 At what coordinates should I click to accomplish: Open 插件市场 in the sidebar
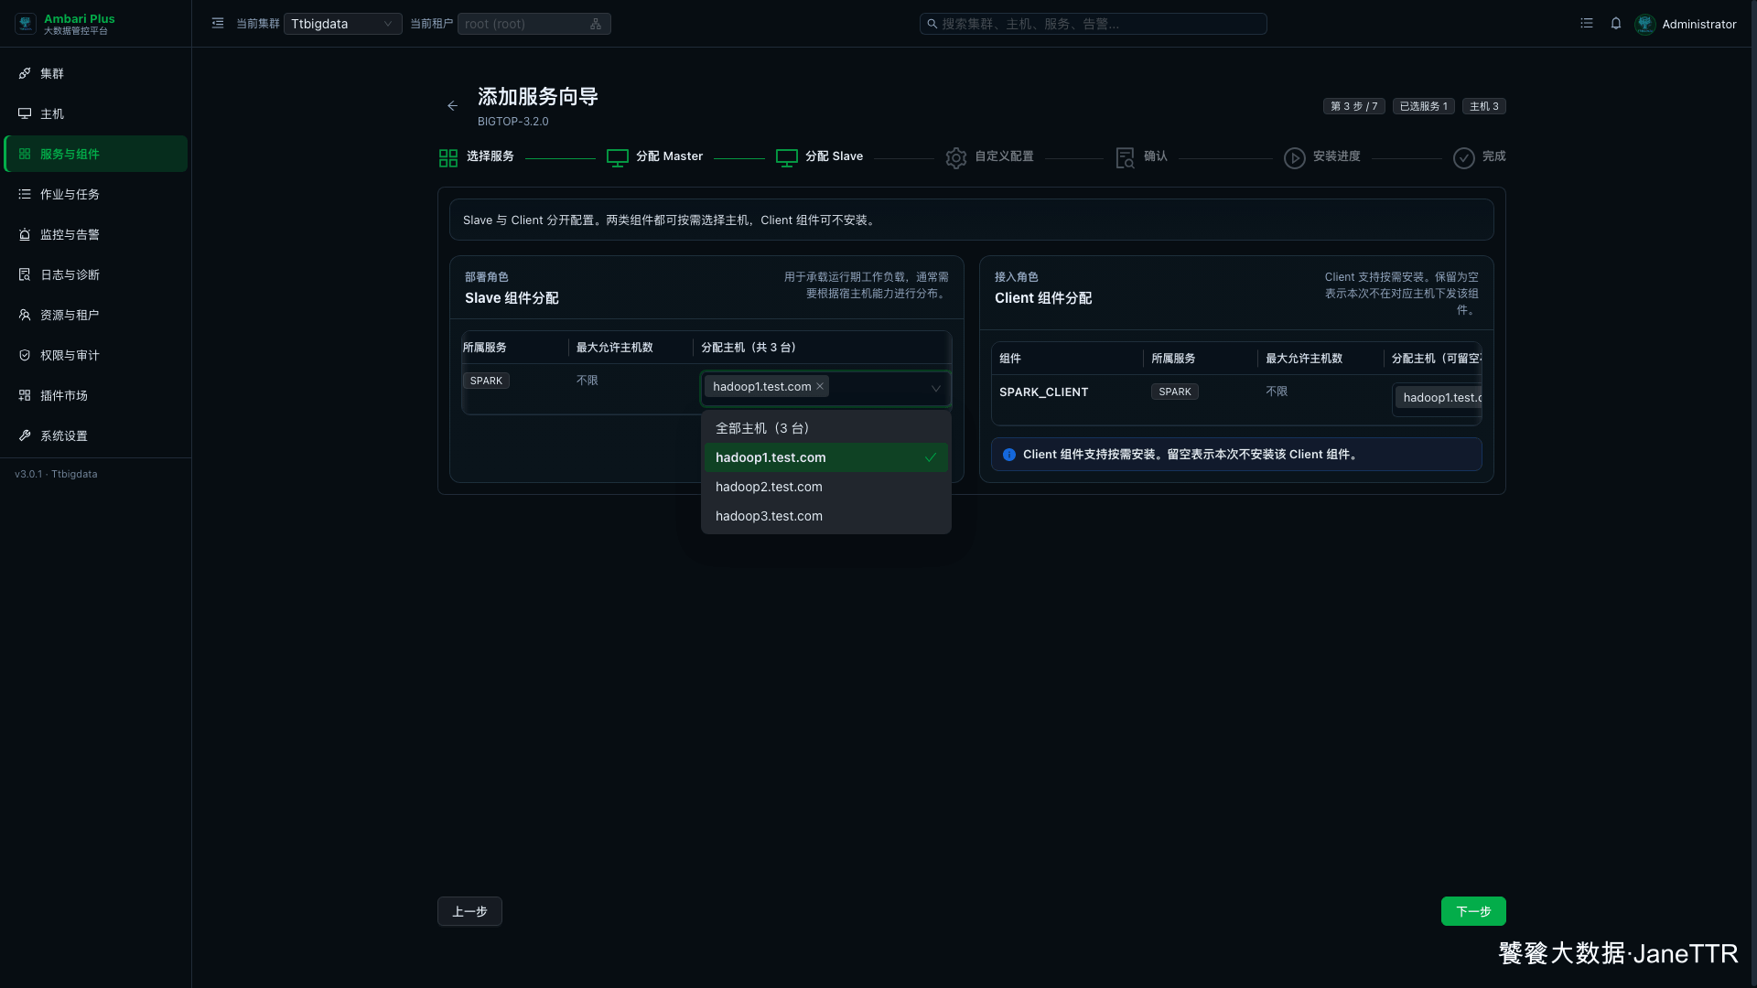pyautogui.click(x=96, y=395)
